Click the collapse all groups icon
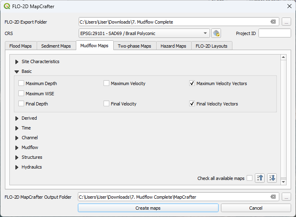296x217 pixels. [x=260, y=178]
